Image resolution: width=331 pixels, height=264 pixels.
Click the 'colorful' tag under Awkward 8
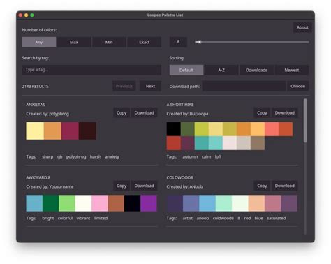[x=65, y=218]
